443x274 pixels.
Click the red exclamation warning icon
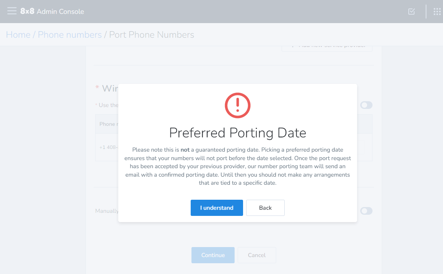pos(238,105)
